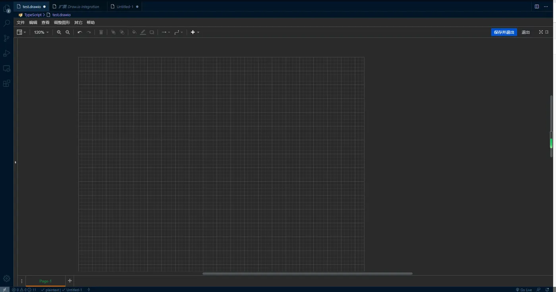556x292 pixels.
Task: Click the send to back icon
Action: [x=122, y=32]
